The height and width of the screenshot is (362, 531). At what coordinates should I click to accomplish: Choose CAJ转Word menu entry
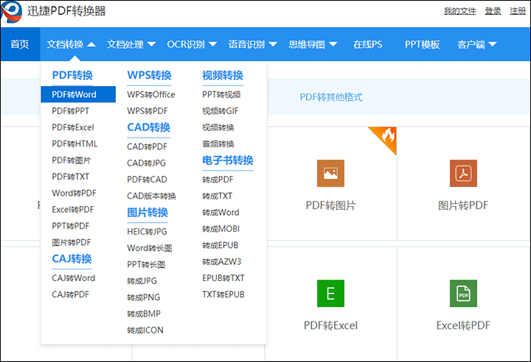pyautogui.click(x=73, y=278)
